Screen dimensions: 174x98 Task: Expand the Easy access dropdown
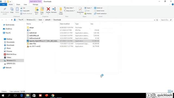click(70, 11)
